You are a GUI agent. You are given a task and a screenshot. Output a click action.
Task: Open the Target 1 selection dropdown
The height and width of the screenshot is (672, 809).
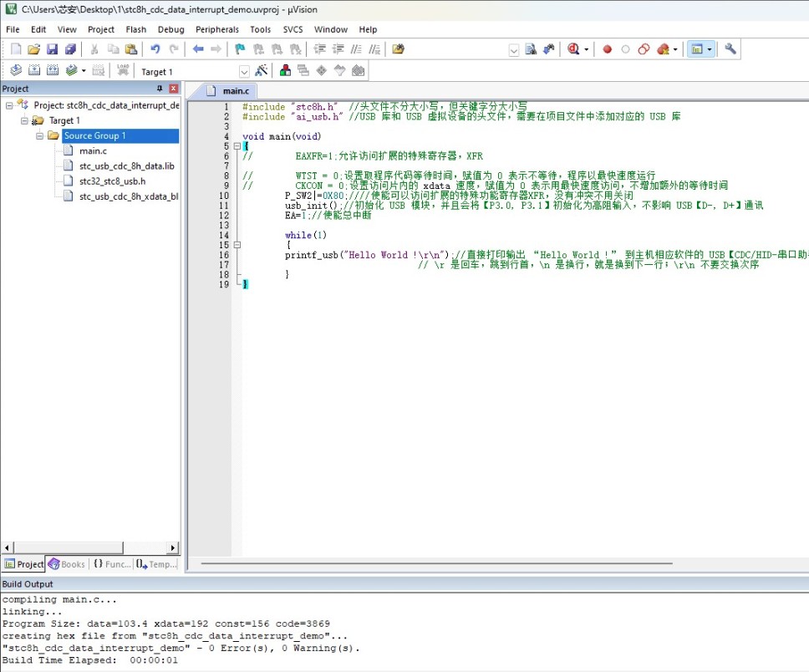pos(244,71)
